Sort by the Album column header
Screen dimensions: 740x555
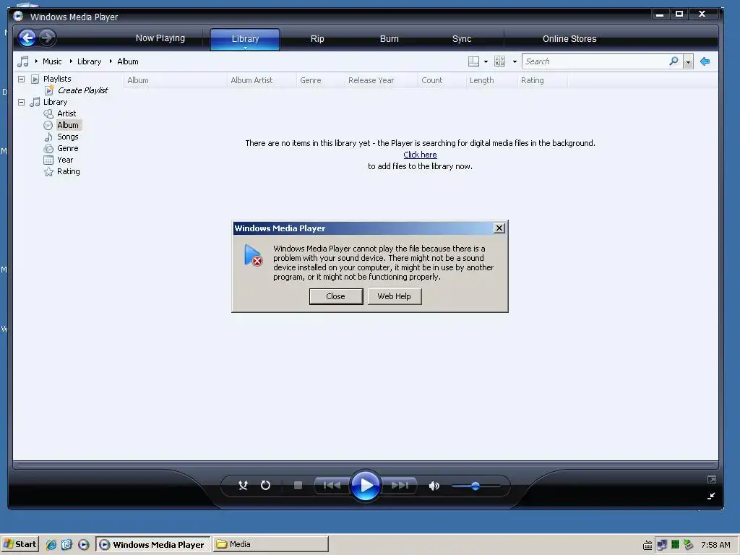pos(175,80)
